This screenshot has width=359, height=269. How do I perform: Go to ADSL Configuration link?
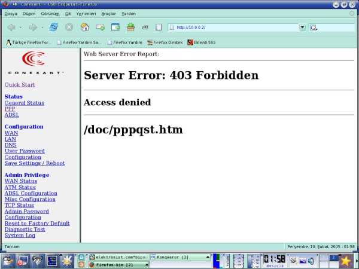point(31,193)
